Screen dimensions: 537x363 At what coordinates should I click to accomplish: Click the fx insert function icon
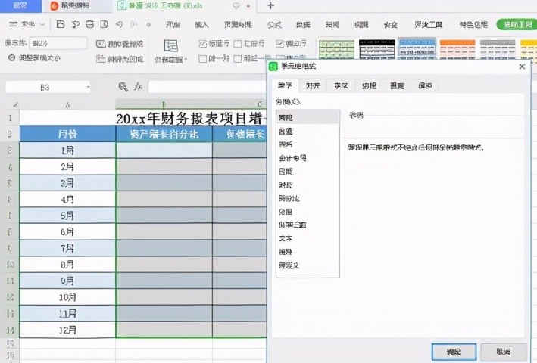(139, 87)
